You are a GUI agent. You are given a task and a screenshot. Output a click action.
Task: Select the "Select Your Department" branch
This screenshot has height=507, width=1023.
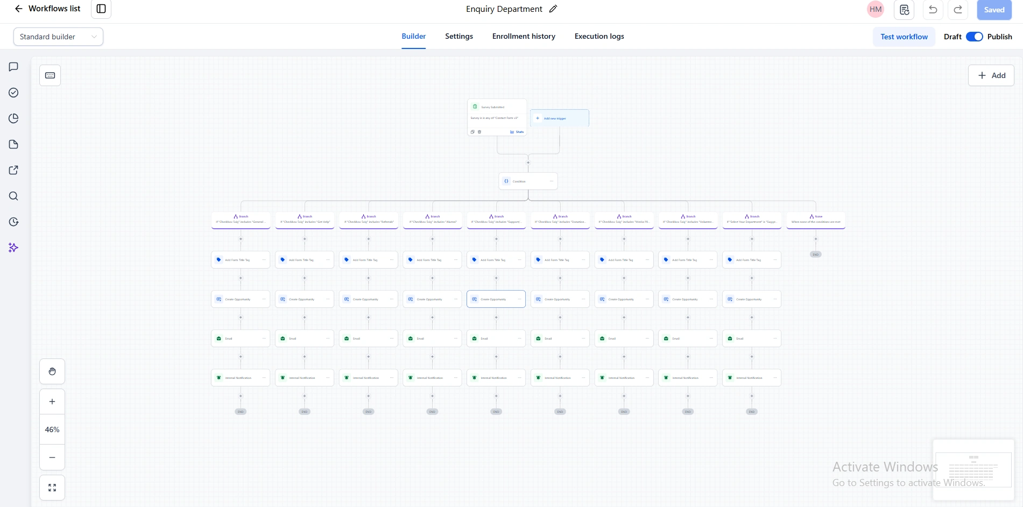coord(752,220)
